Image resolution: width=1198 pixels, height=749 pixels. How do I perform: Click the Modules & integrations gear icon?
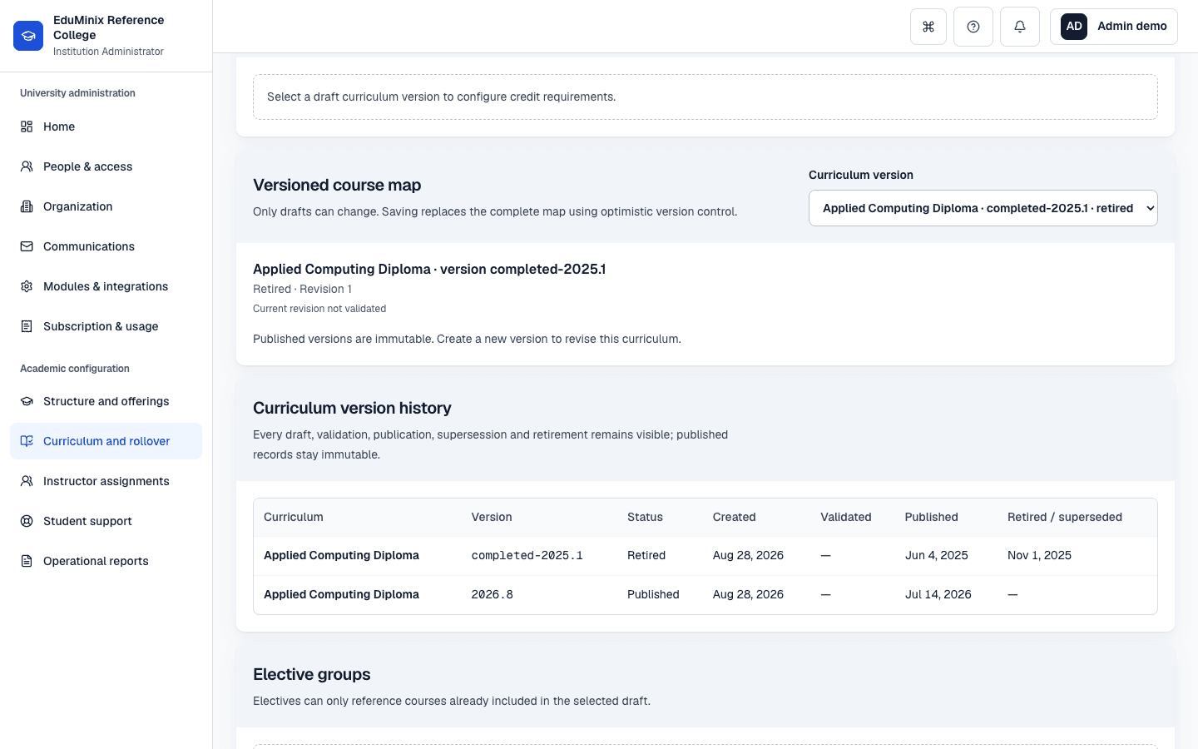click(27, 286)
